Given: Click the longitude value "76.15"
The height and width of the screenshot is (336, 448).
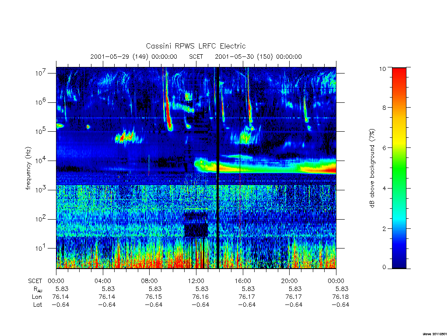Looking at the screenshot, I should pos(154,297).
